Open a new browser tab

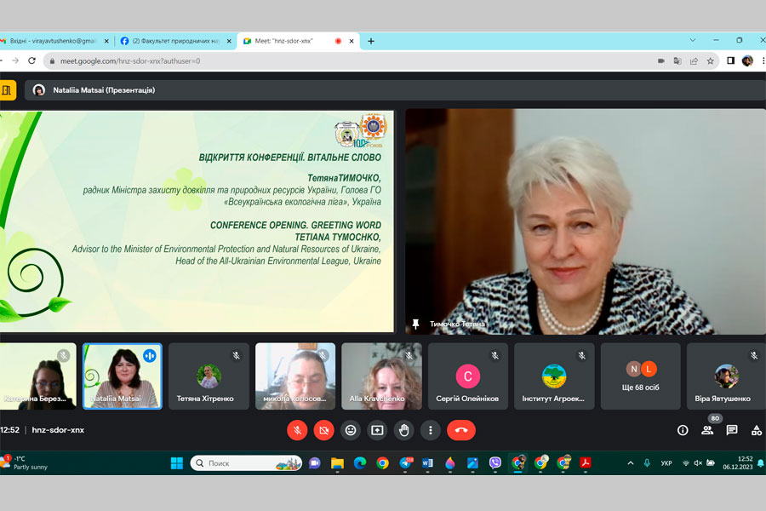(371, 41)
